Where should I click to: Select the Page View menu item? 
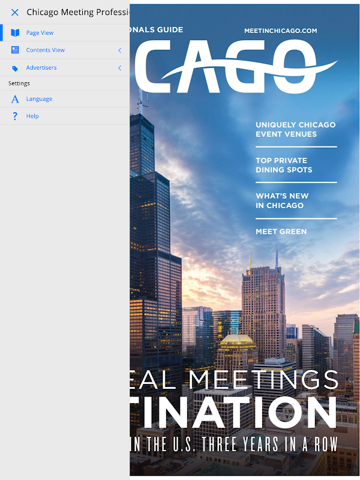[x=65, y=33]
